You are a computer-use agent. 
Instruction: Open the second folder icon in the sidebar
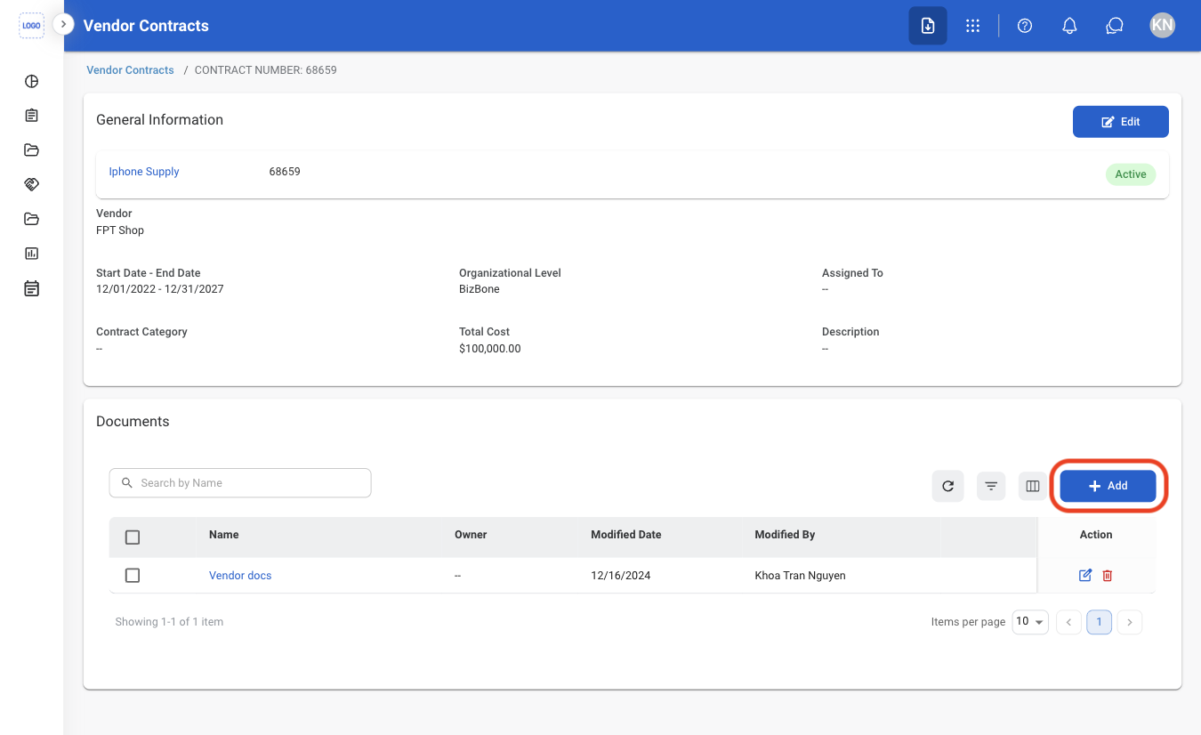(31, 219)
